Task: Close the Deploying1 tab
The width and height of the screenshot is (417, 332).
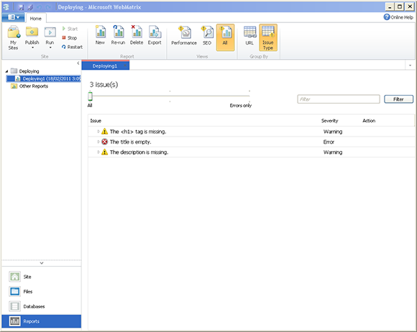Action: [x=125, y=65]
